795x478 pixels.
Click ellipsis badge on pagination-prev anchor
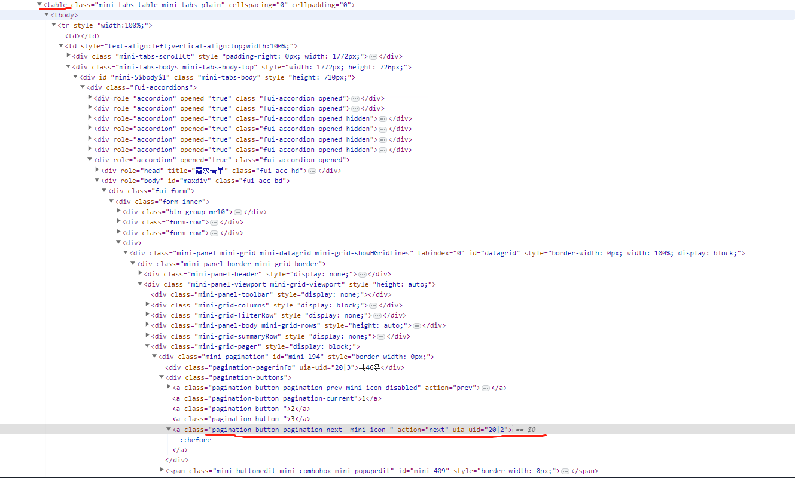click(485, 388)
